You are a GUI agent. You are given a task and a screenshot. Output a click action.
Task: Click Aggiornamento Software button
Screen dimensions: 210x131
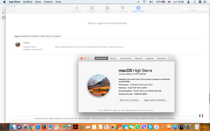pyautogui.click(x=155, y=100)
